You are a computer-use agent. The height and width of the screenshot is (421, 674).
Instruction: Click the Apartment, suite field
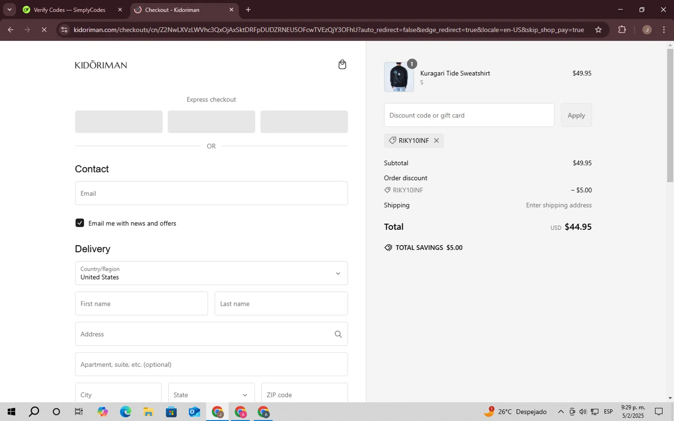pos(211,364)
